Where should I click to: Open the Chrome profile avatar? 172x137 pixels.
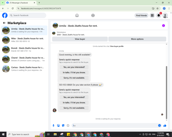click(164, 9)
